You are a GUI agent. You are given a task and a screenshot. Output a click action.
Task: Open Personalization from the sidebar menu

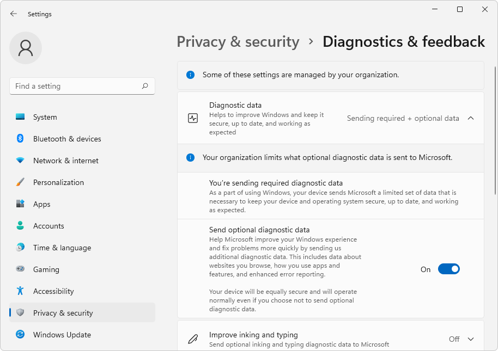pyautogui.click(x=57, y=182)
